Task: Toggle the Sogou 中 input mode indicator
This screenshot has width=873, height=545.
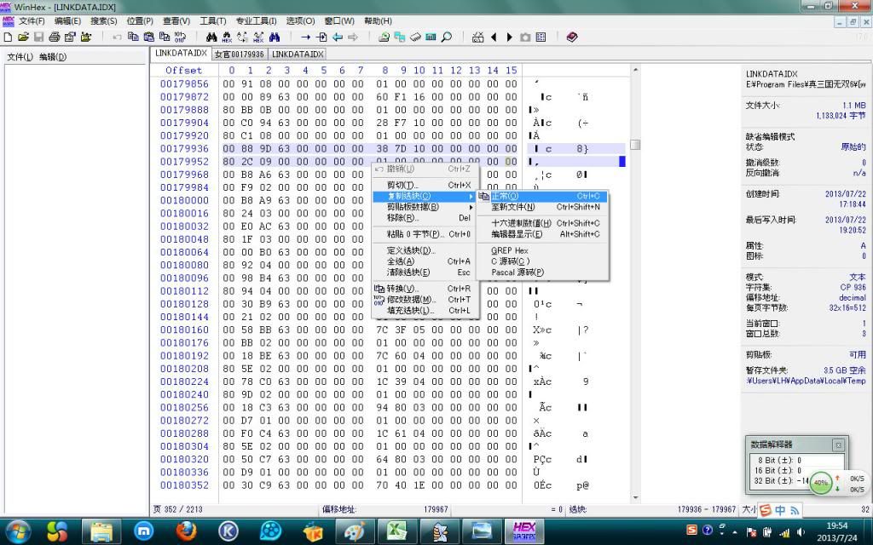Action: 780,509
